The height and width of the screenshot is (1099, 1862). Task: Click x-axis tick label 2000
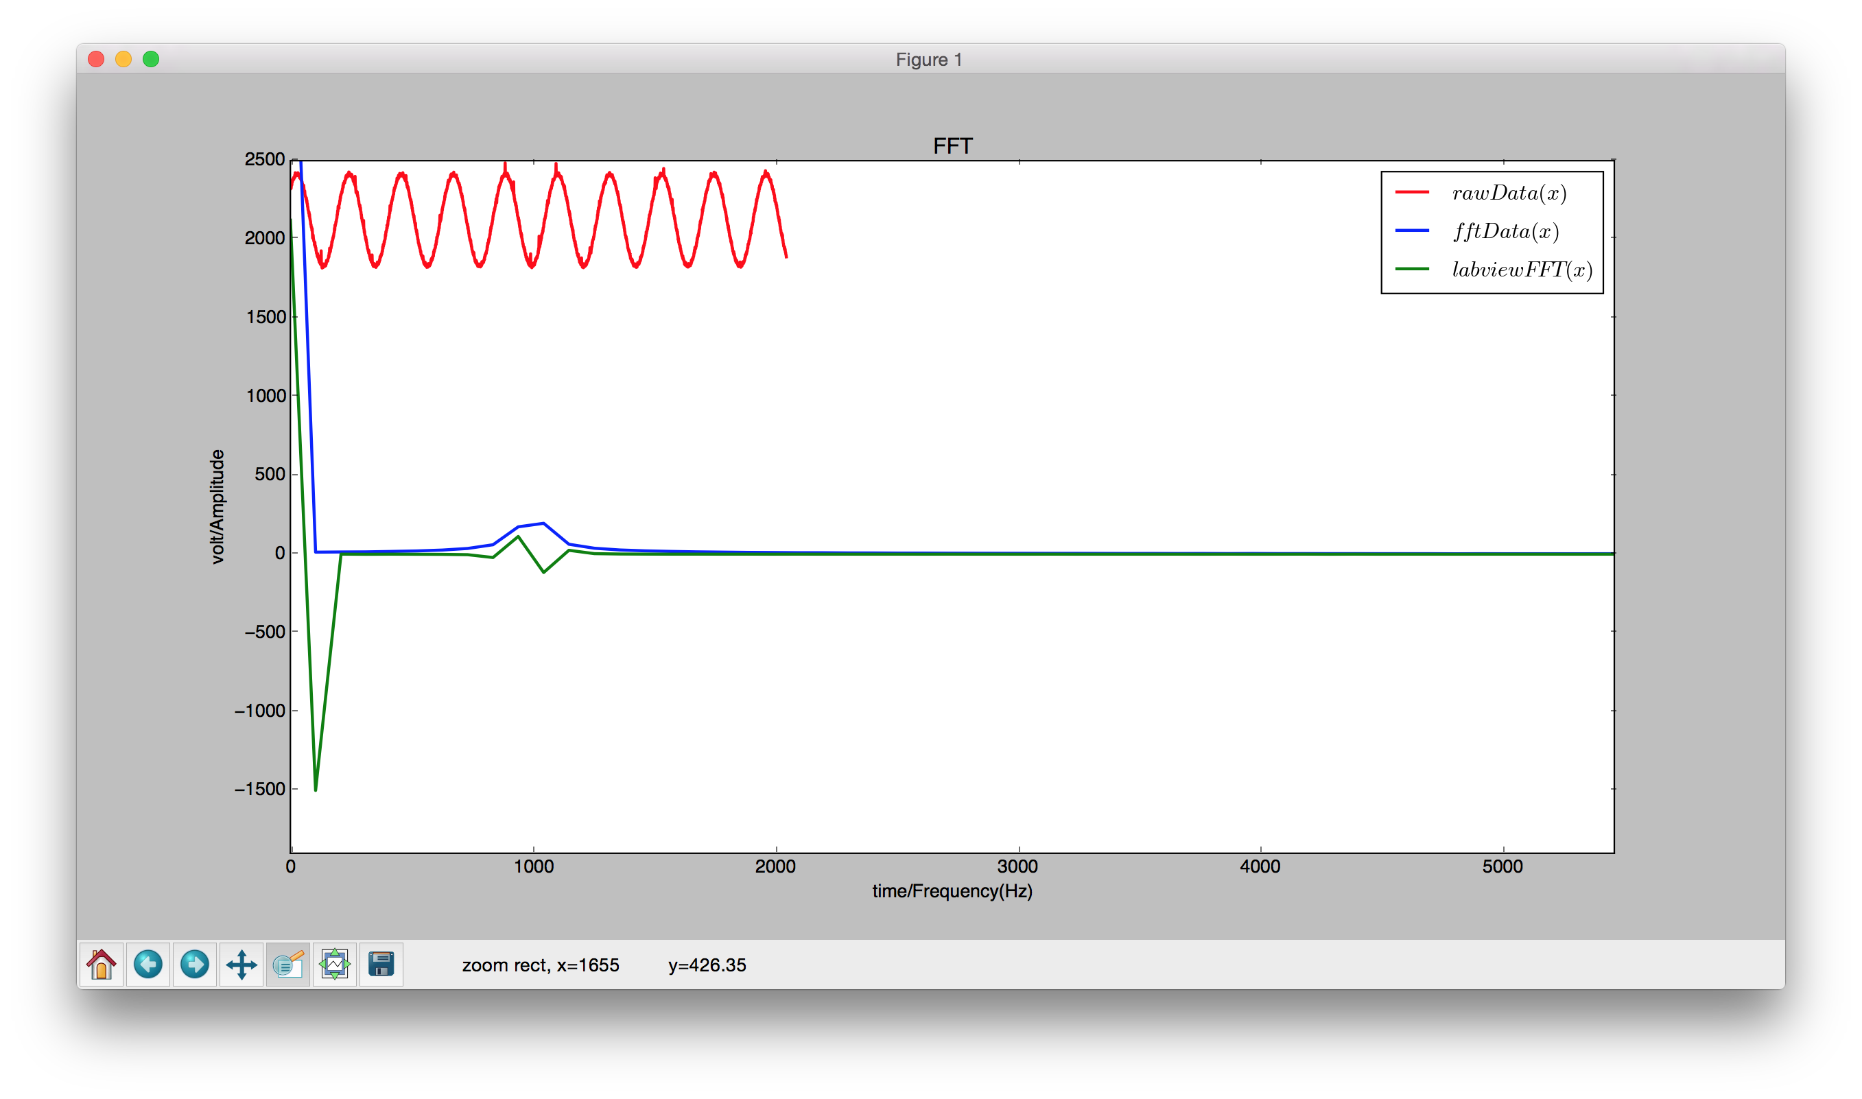tap(775, 866)
